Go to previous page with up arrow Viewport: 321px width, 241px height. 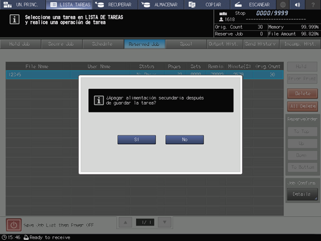[125, 222]
